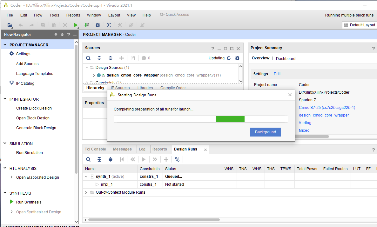Click the refresh icon beside Updating in Sources

[x=229, y=58]
